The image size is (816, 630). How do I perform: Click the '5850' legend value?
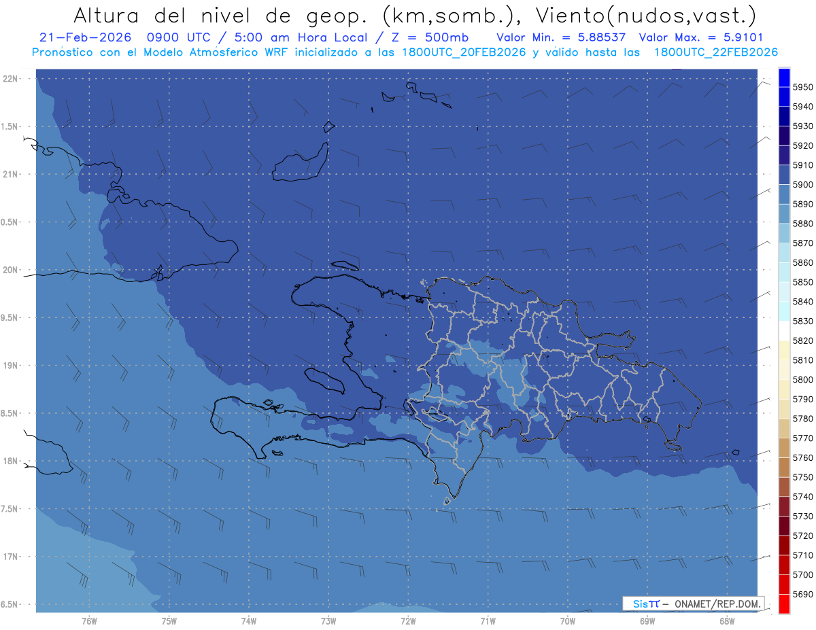[x=803, y=282]
